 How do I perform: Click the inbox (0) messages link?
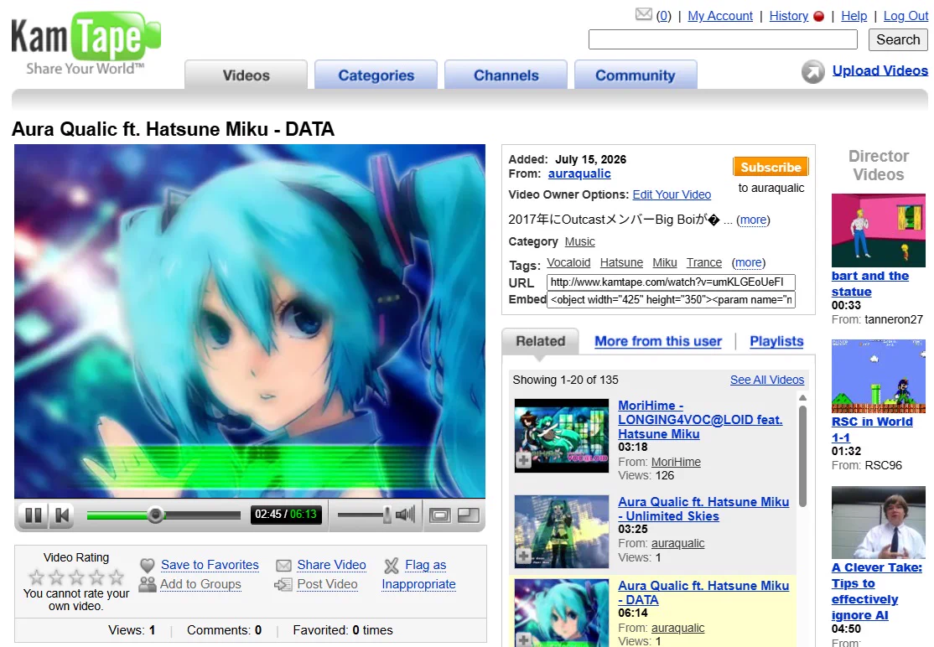pos(663,16)
